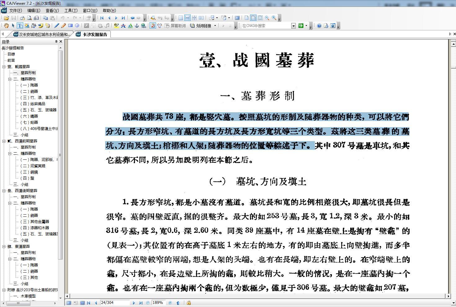The height and width of the screenshot is (307, 456).
Task: Open 文件(F) menu
Action: [x=16, y=11]
